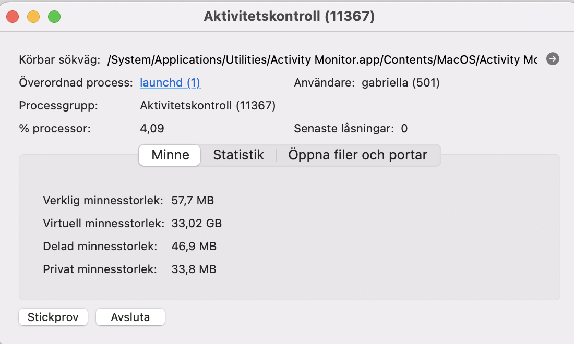Click the Körbar sökväg label

[59, 59]
